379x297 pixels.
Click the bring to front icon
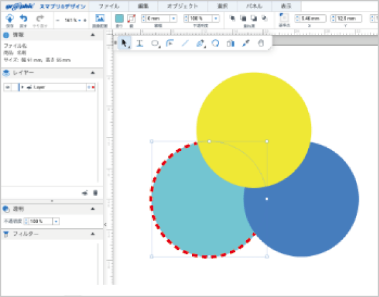(232, 18)
